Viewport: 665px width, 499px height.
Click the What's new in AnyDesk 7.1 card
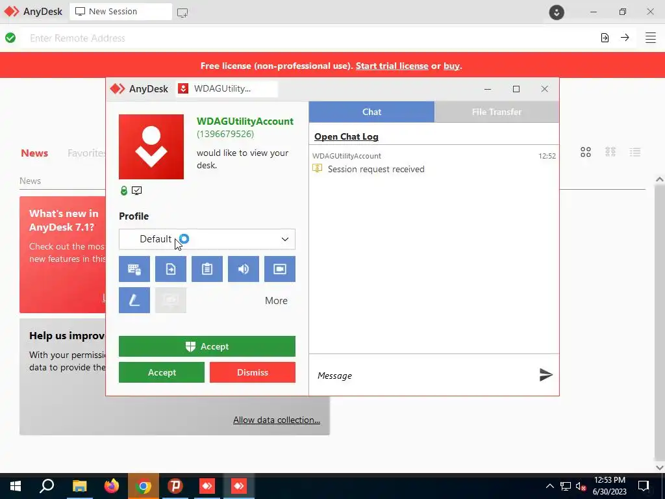(63, 255)
